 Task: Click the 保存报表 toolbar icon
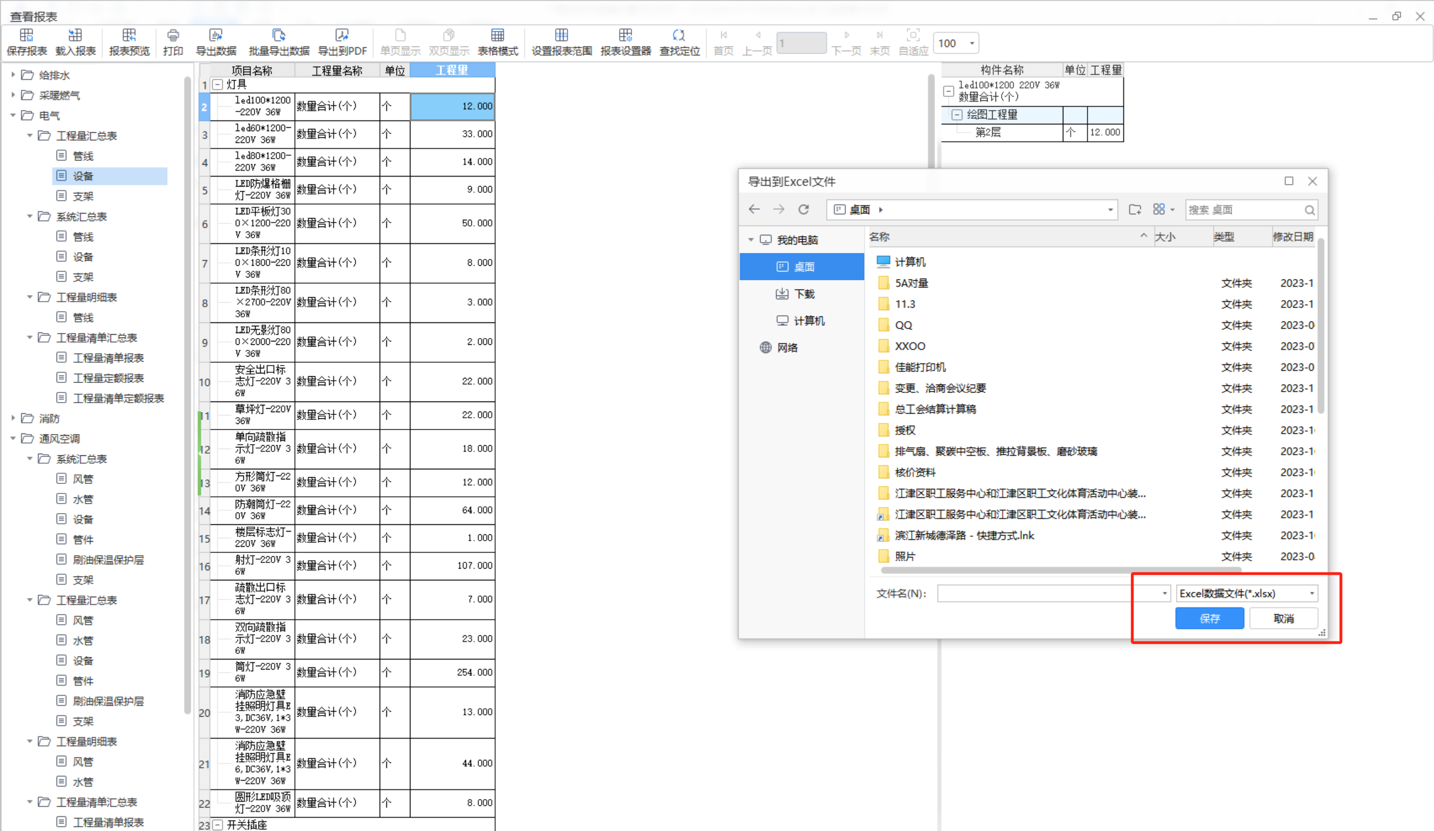click(x=26, y=42)
